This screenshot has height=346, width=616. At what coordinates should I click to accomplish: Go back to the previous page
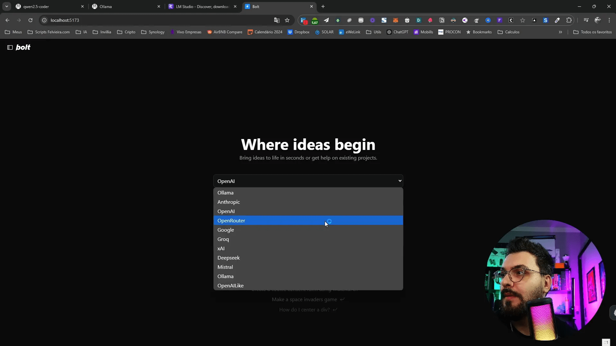point(7,20)
